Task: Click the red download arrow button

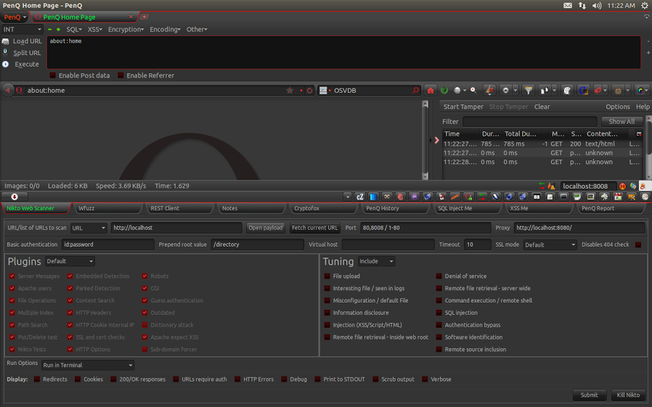Action: tap(15, 197)
